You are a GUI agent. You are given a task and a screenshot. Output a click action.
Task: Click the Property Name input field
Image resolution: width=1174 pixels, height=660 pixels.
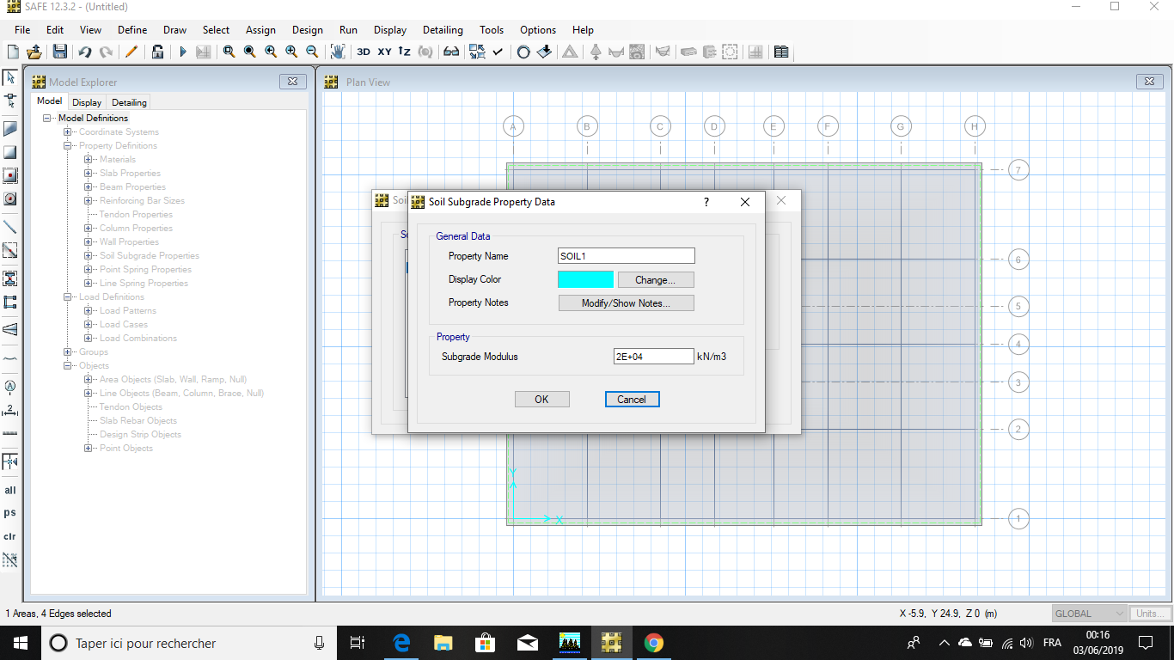tap(626, 256)
